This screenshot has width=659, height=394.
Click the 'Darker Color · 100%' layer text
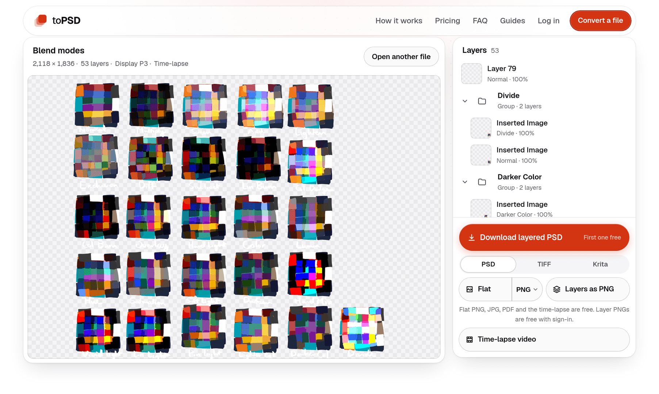(x=524, y=215)
